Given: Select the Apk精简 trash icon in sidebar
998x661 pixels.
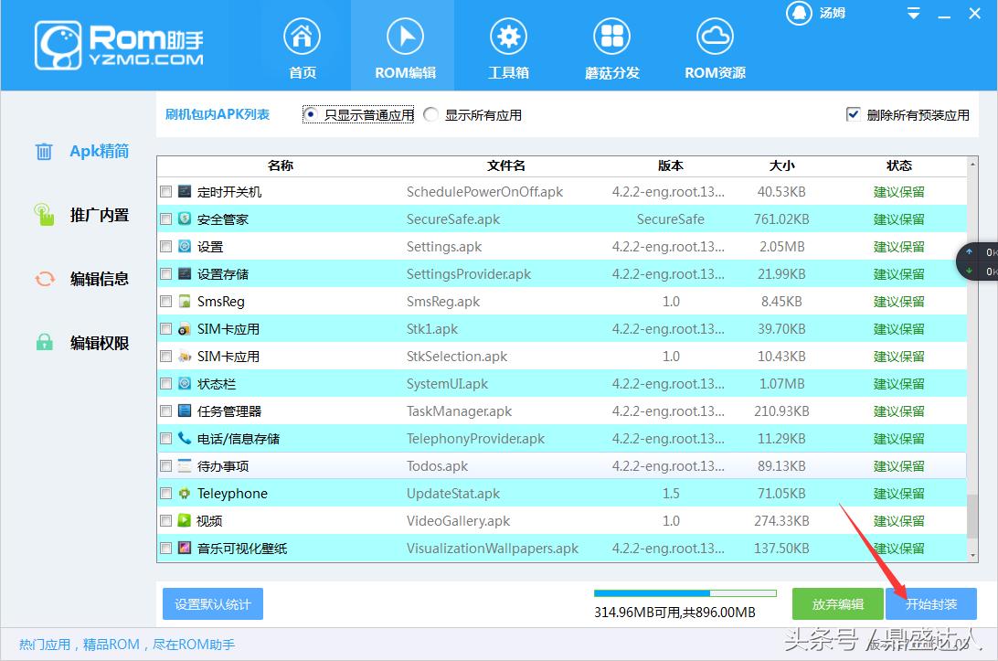Looking at the screenshot, I should click(x=43, y=151).
